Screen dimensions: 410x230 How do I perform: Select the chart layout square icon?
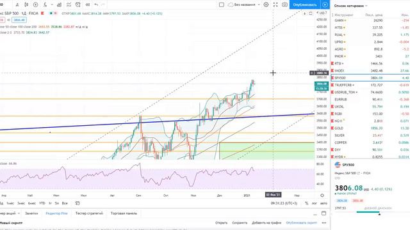point(222,4)
